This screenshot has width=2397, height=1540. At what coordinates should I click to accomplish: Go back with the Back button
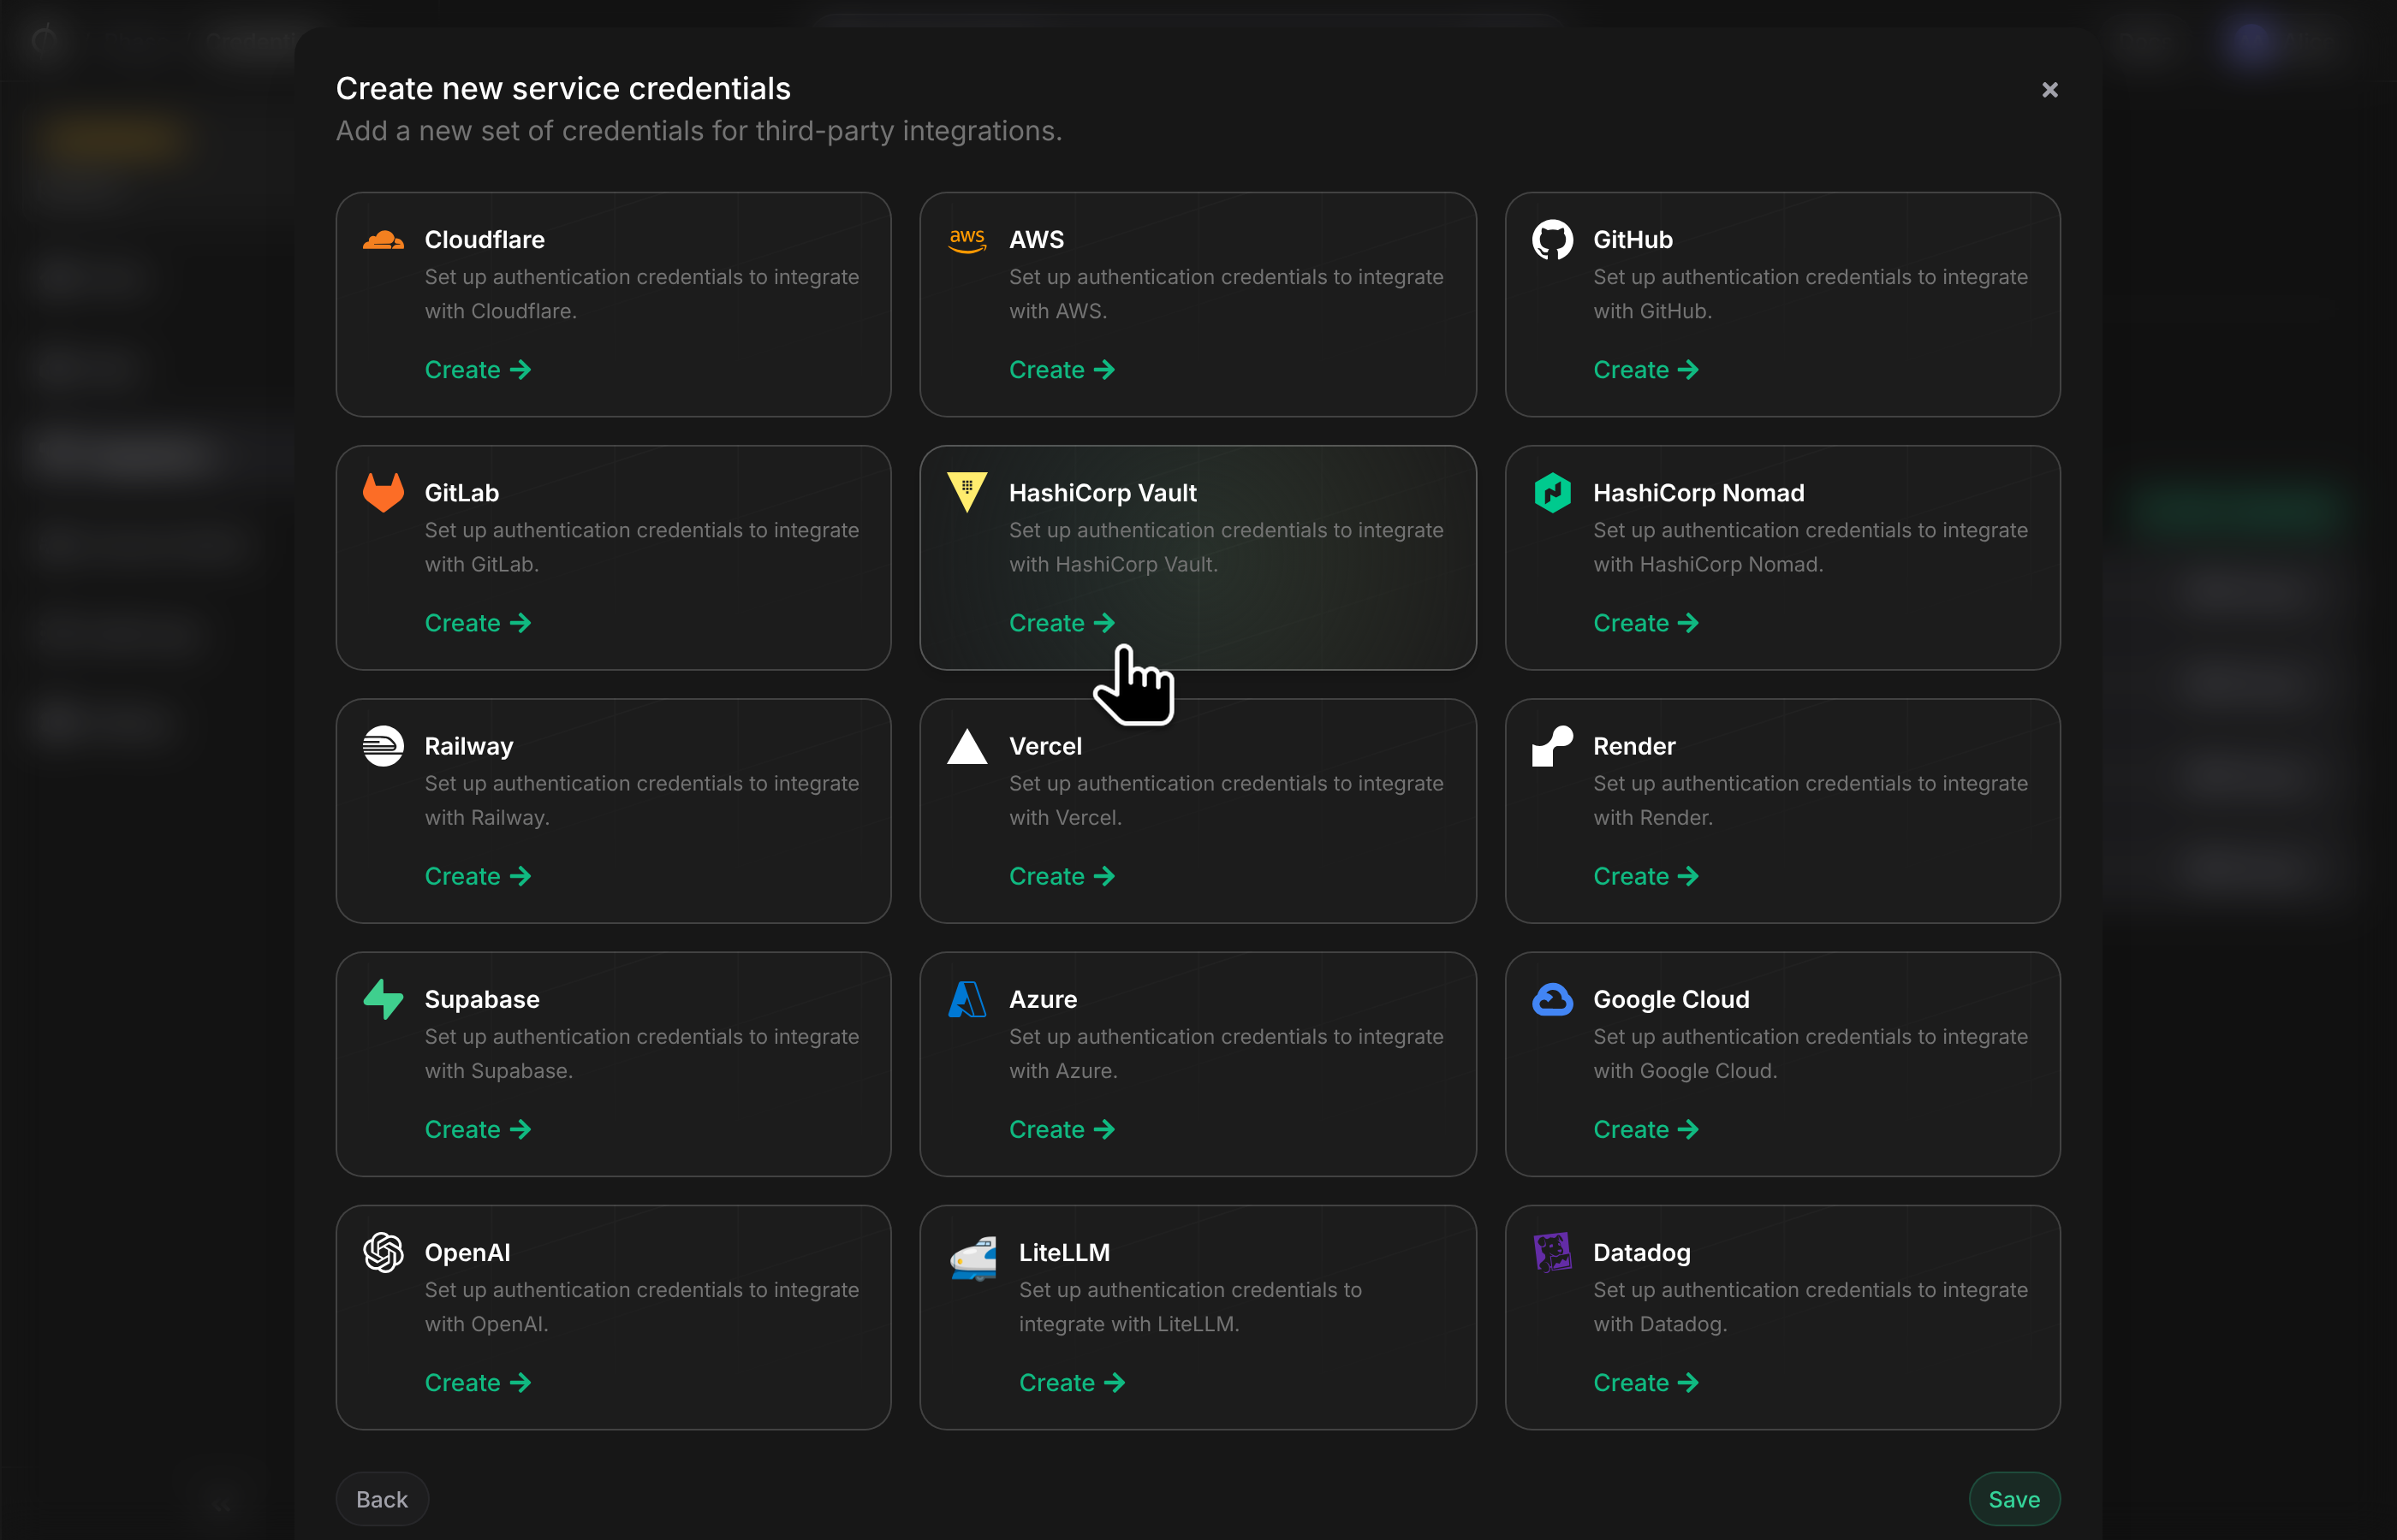[382, 1499]
